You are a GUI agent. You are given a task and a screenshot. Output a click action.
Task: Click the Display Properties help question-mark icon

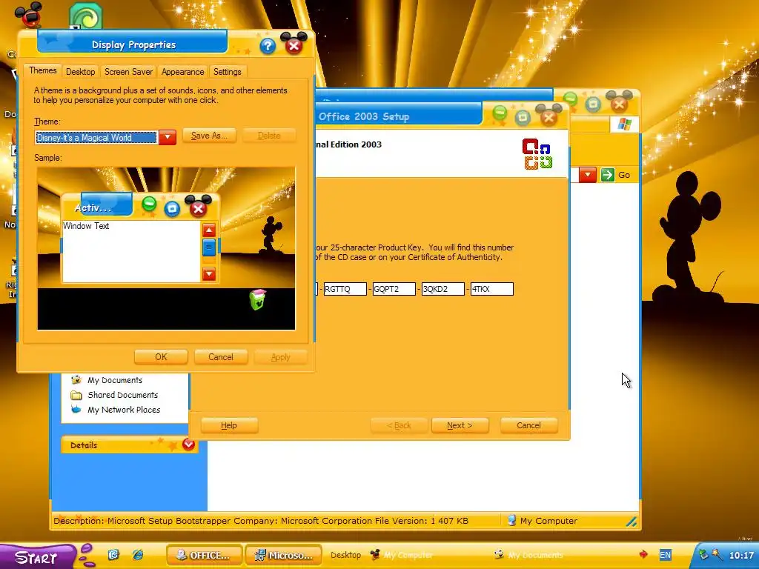tap(268, 47)
